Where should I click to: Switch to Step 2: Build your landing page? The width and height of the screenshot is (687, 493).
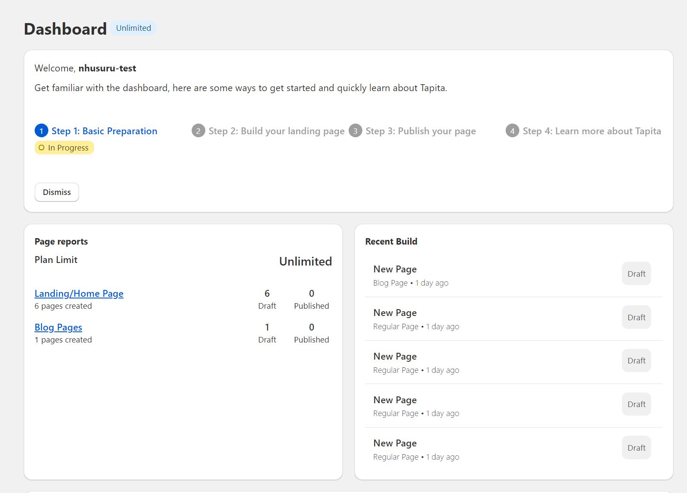pos(276,131)
